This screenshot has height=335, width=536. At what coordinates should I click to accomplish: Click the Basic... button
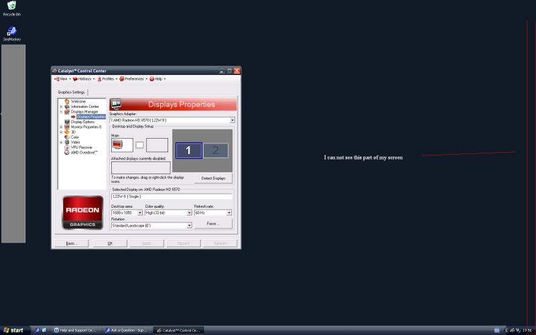point(71,243)
